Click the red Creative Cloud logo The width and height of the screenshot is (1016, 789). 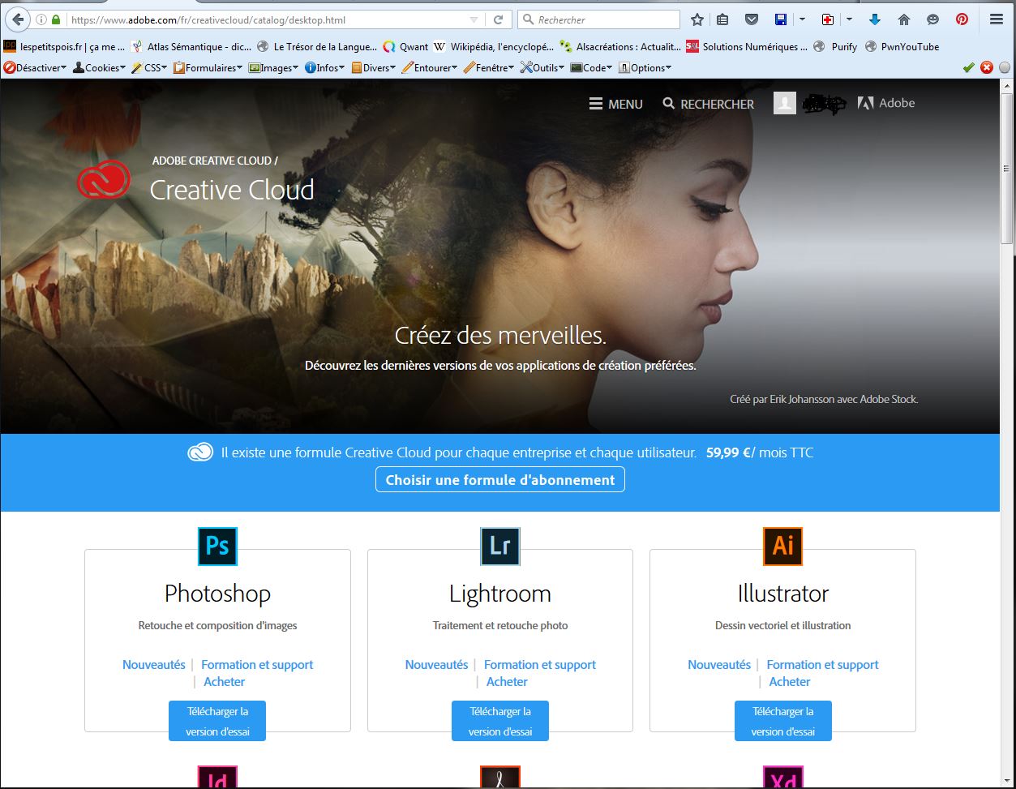(104, 180)
